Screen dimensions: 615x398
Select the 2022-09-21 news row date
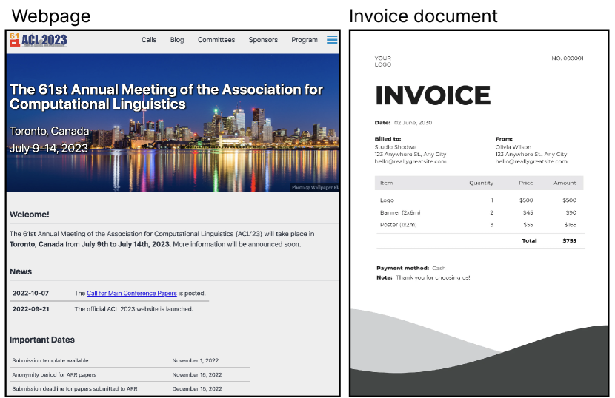(30, 309)
